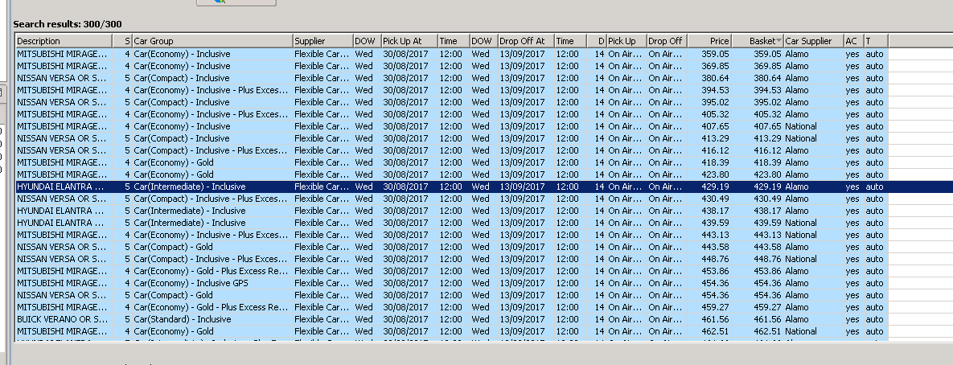The image size is (953, 365).
Task: Click the Car Group column header
Action: coord(212,41)
